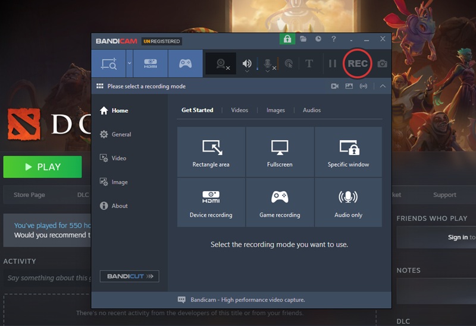The height and width of the screenshot is (326, 476).
Task: Open screen recording mode dropdown arrow
Action: pyautogui.click(x=130, y=64)
